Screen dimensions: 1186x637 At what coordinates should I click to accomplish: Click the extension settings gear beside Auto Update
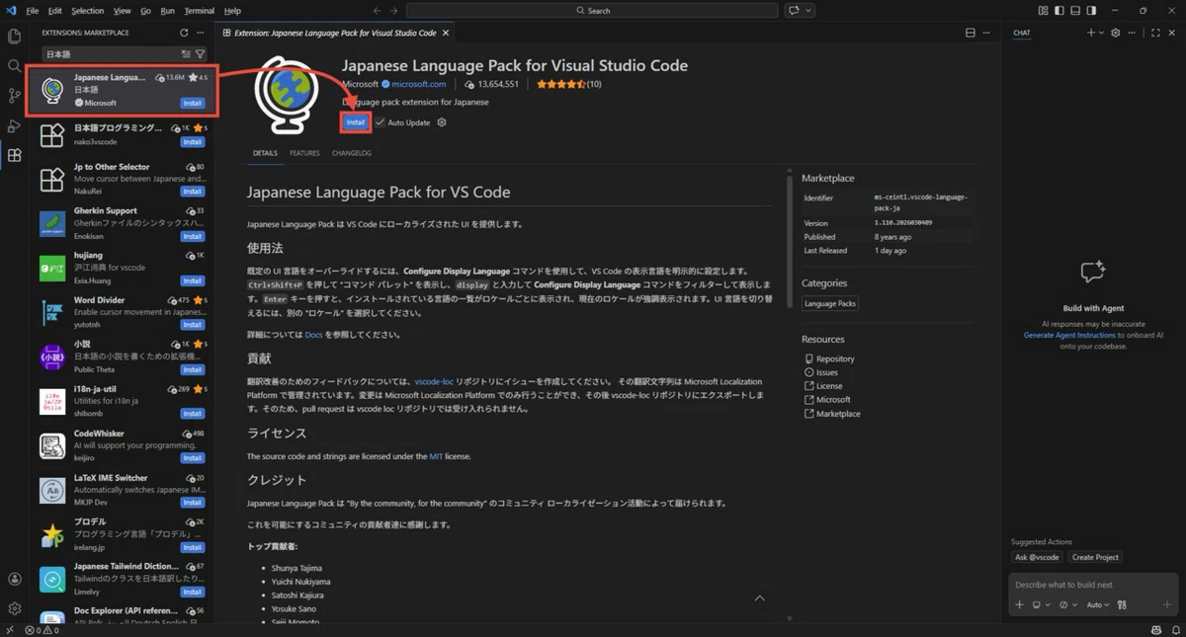tap(442, 122)
